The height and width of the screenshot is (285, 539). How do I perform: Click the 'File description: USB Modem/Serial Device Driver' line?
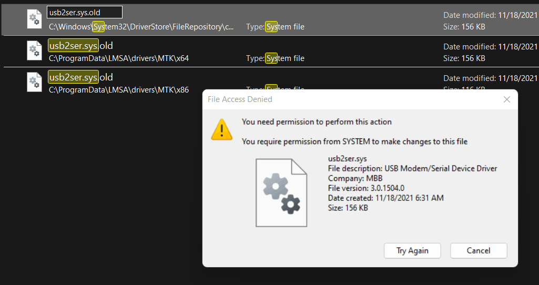click(412, 168)
